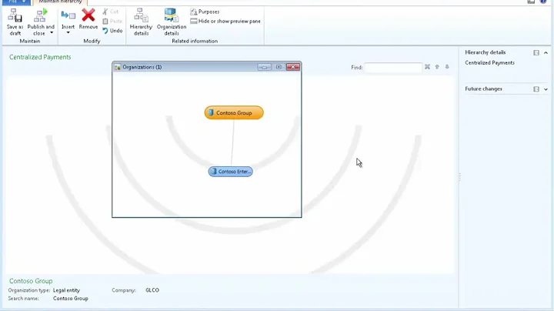Click the help icon at top right
Screen dimensions: 554x311
543,2
